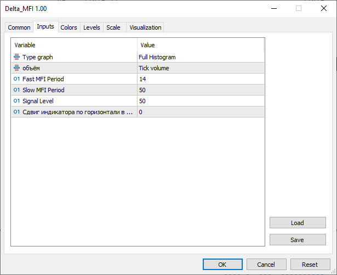Go to the Scale tab
The width and height of the screenshot is (337, 275).
[113, 27]
